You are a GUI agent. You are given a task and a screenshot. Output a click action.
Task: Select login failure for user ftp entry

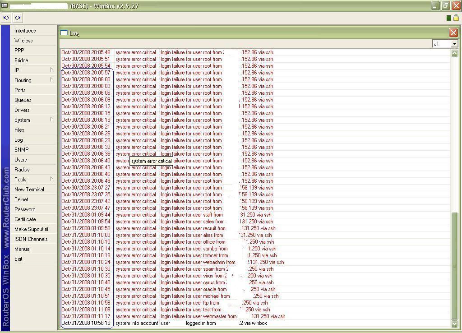(x=255, y=303)
